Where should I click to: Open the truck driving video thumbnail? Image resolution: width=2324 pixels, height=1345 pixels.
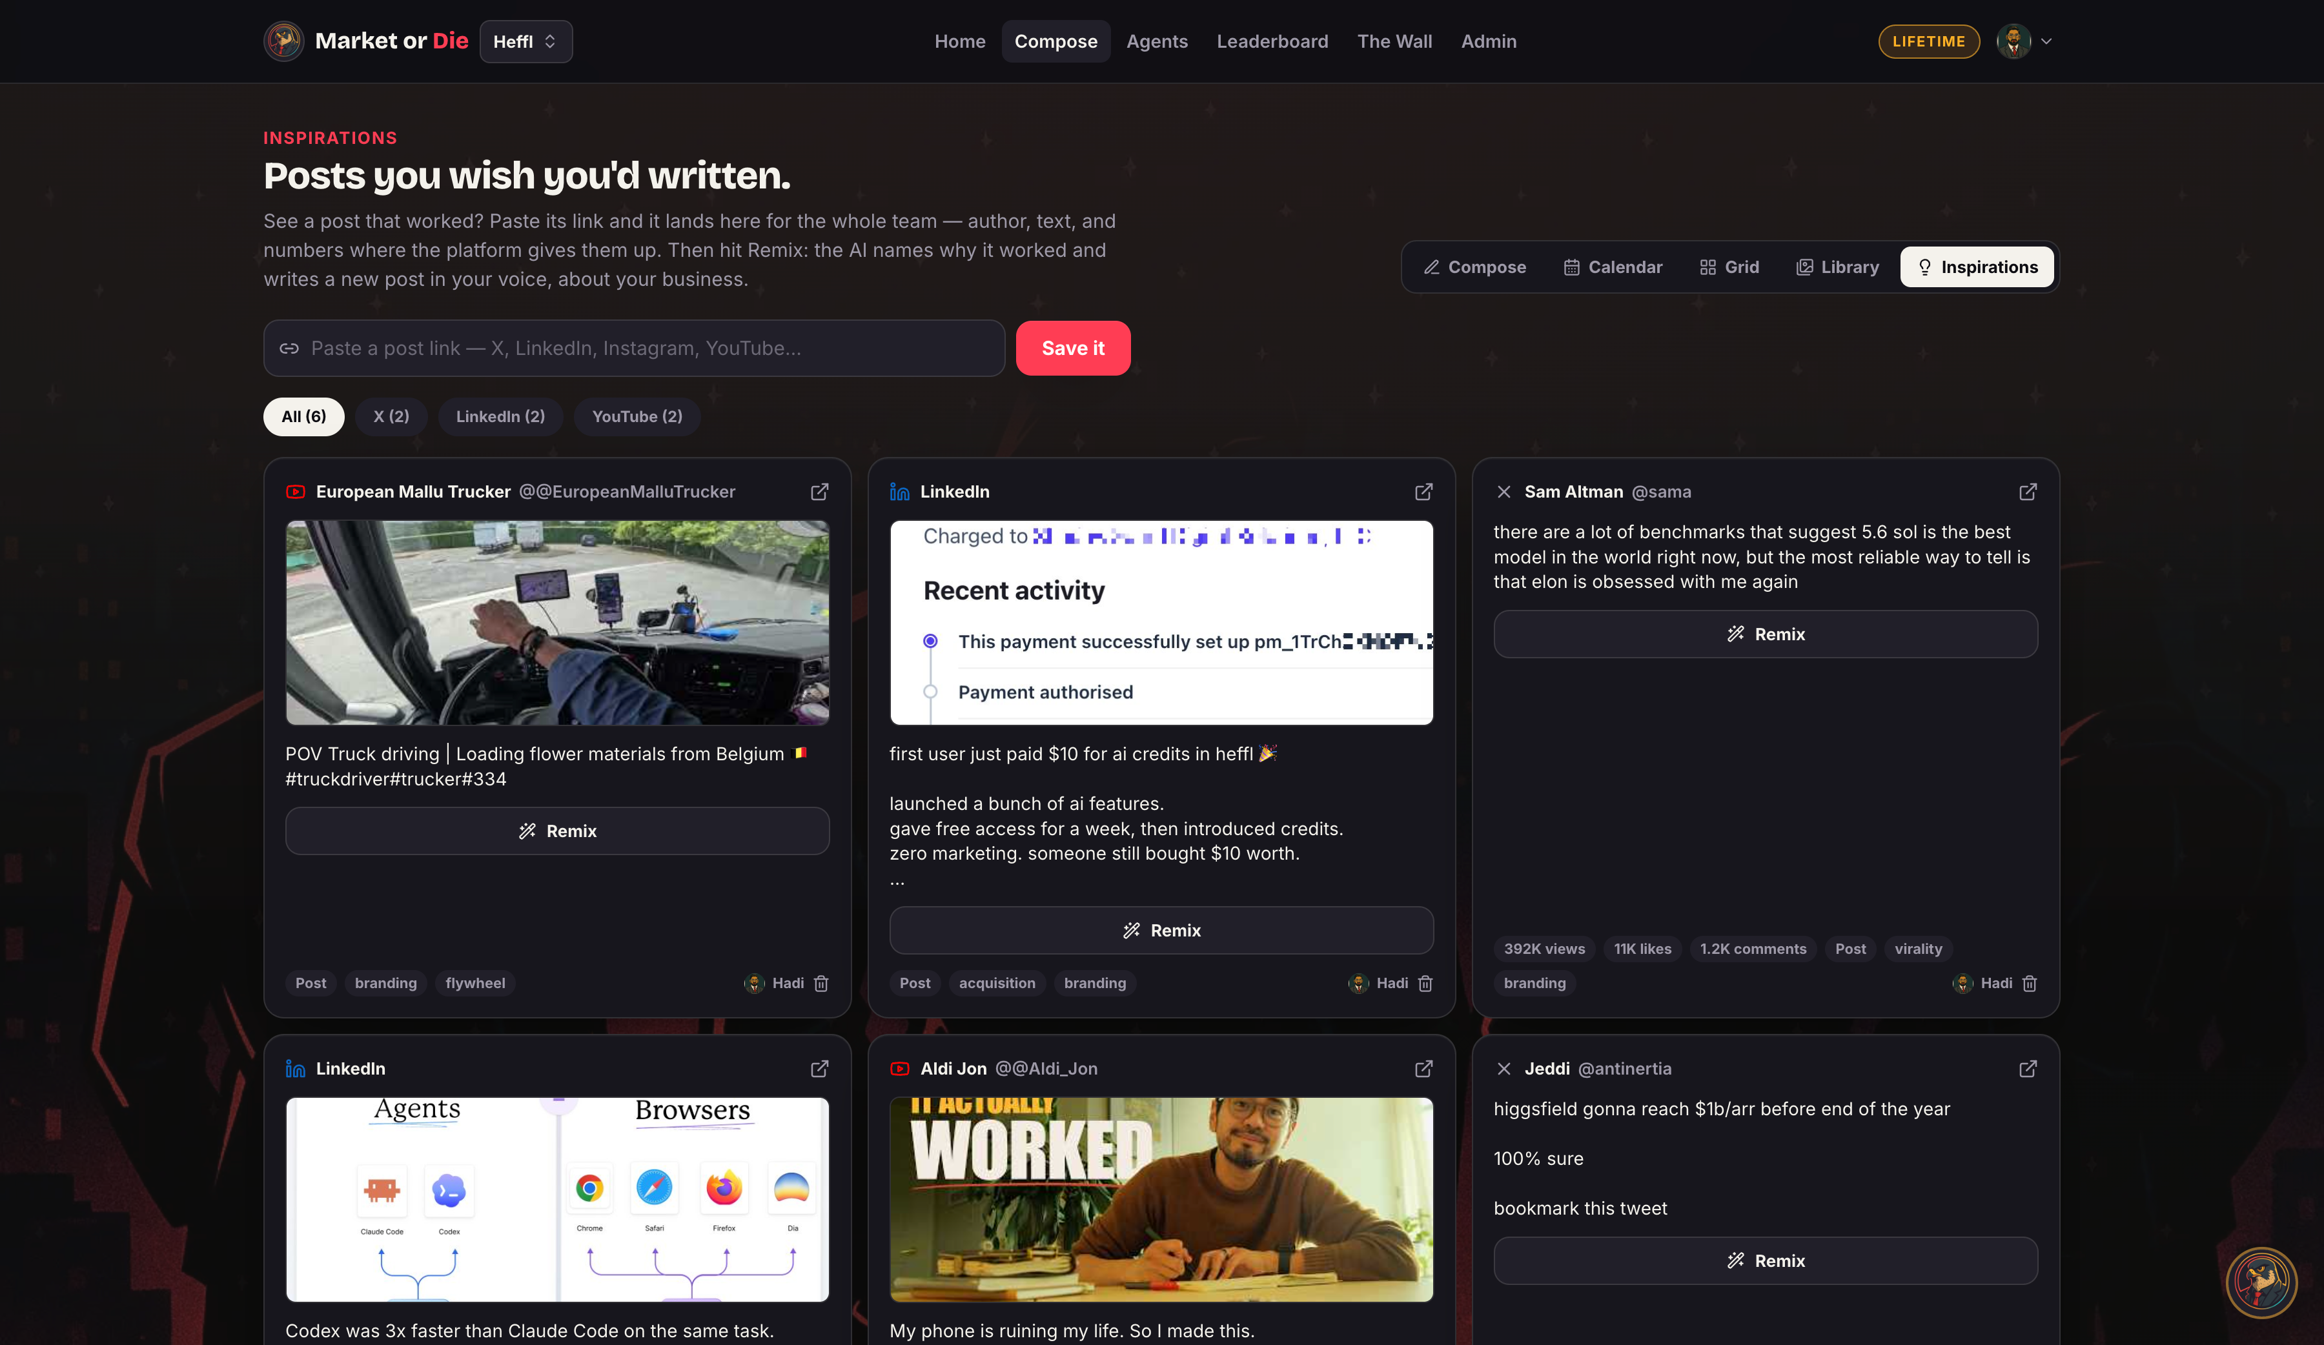click(557, 623)
